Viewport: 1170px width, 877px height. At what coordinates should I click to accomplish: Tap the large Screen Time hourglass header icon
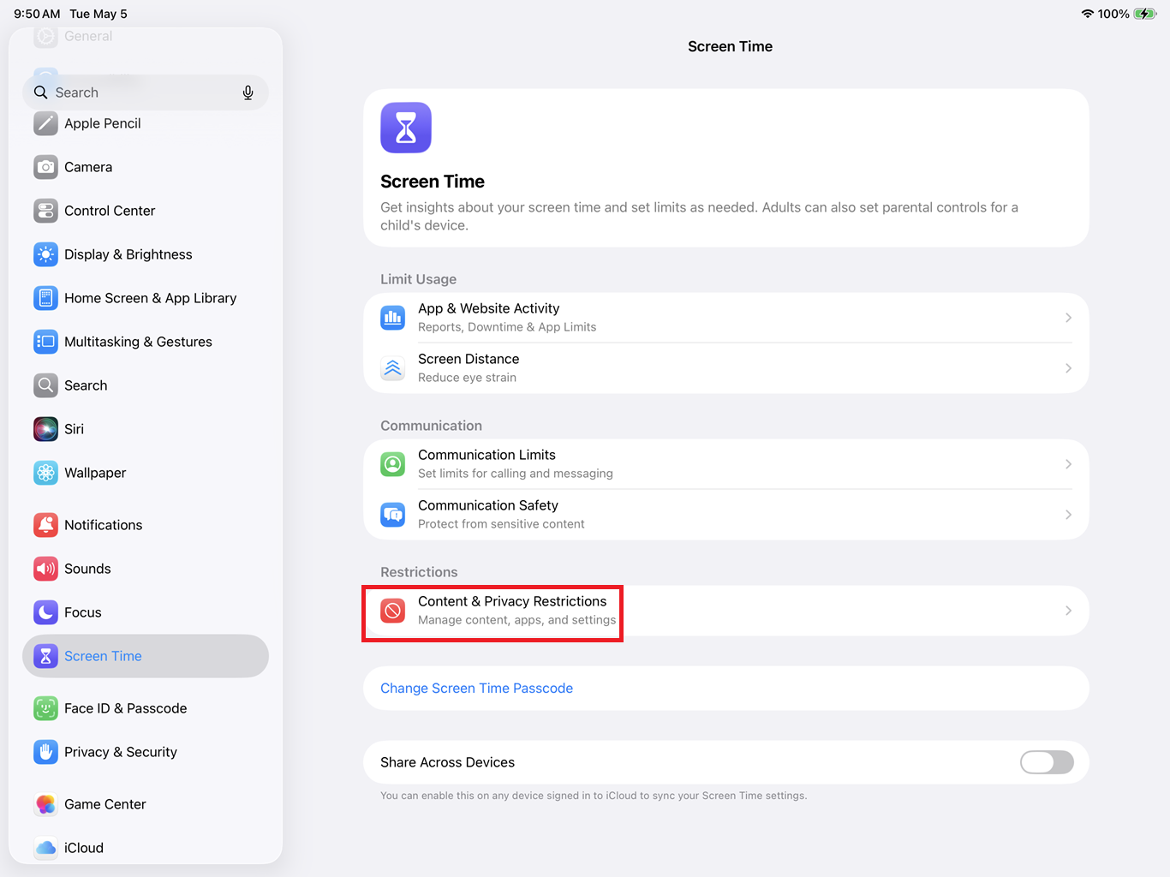point(406,128)
